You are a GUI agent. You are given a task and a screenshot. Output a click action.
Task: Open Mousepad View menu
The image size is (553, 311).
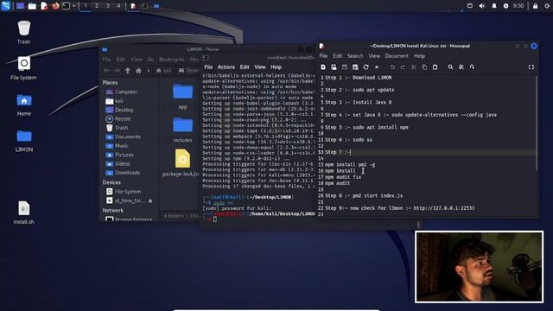coord(374,56)
